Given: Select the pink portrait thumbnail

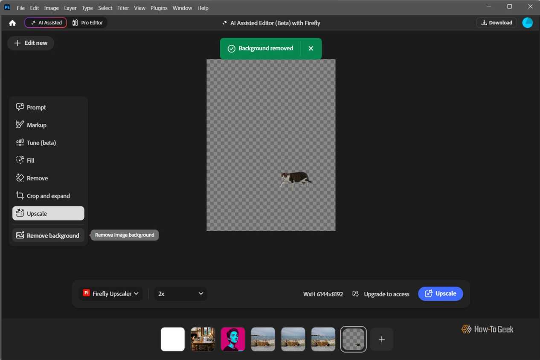Looking at the screenshot, I should pyautogui.click(x=233, y=339).
